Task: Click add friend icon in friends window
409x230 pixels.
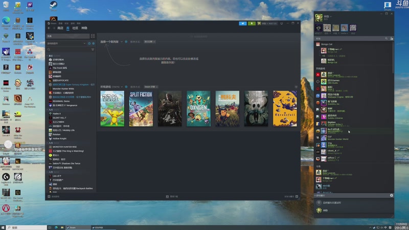Action: click(392, 38)
